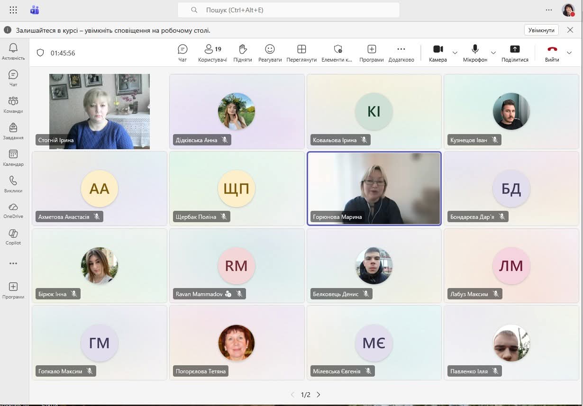Expand the microphone options dropdown arrow
583x406 pixels.
493,53
